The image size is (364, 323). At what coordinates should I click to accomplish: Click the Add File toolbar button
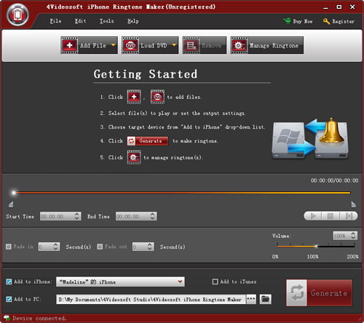click(x=89, y=45)
